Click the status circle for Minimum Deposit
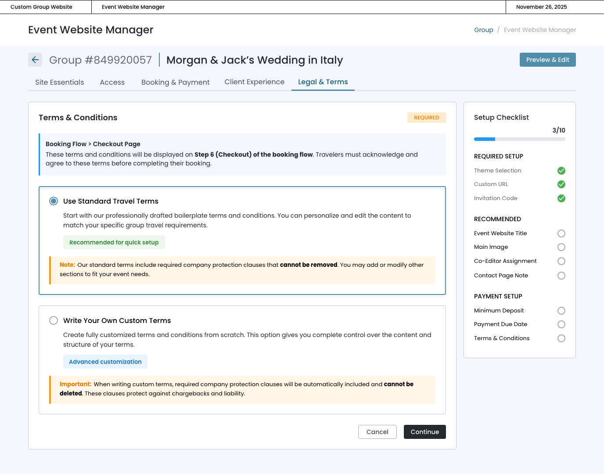 pyautogui.click(x=561, y=311)
